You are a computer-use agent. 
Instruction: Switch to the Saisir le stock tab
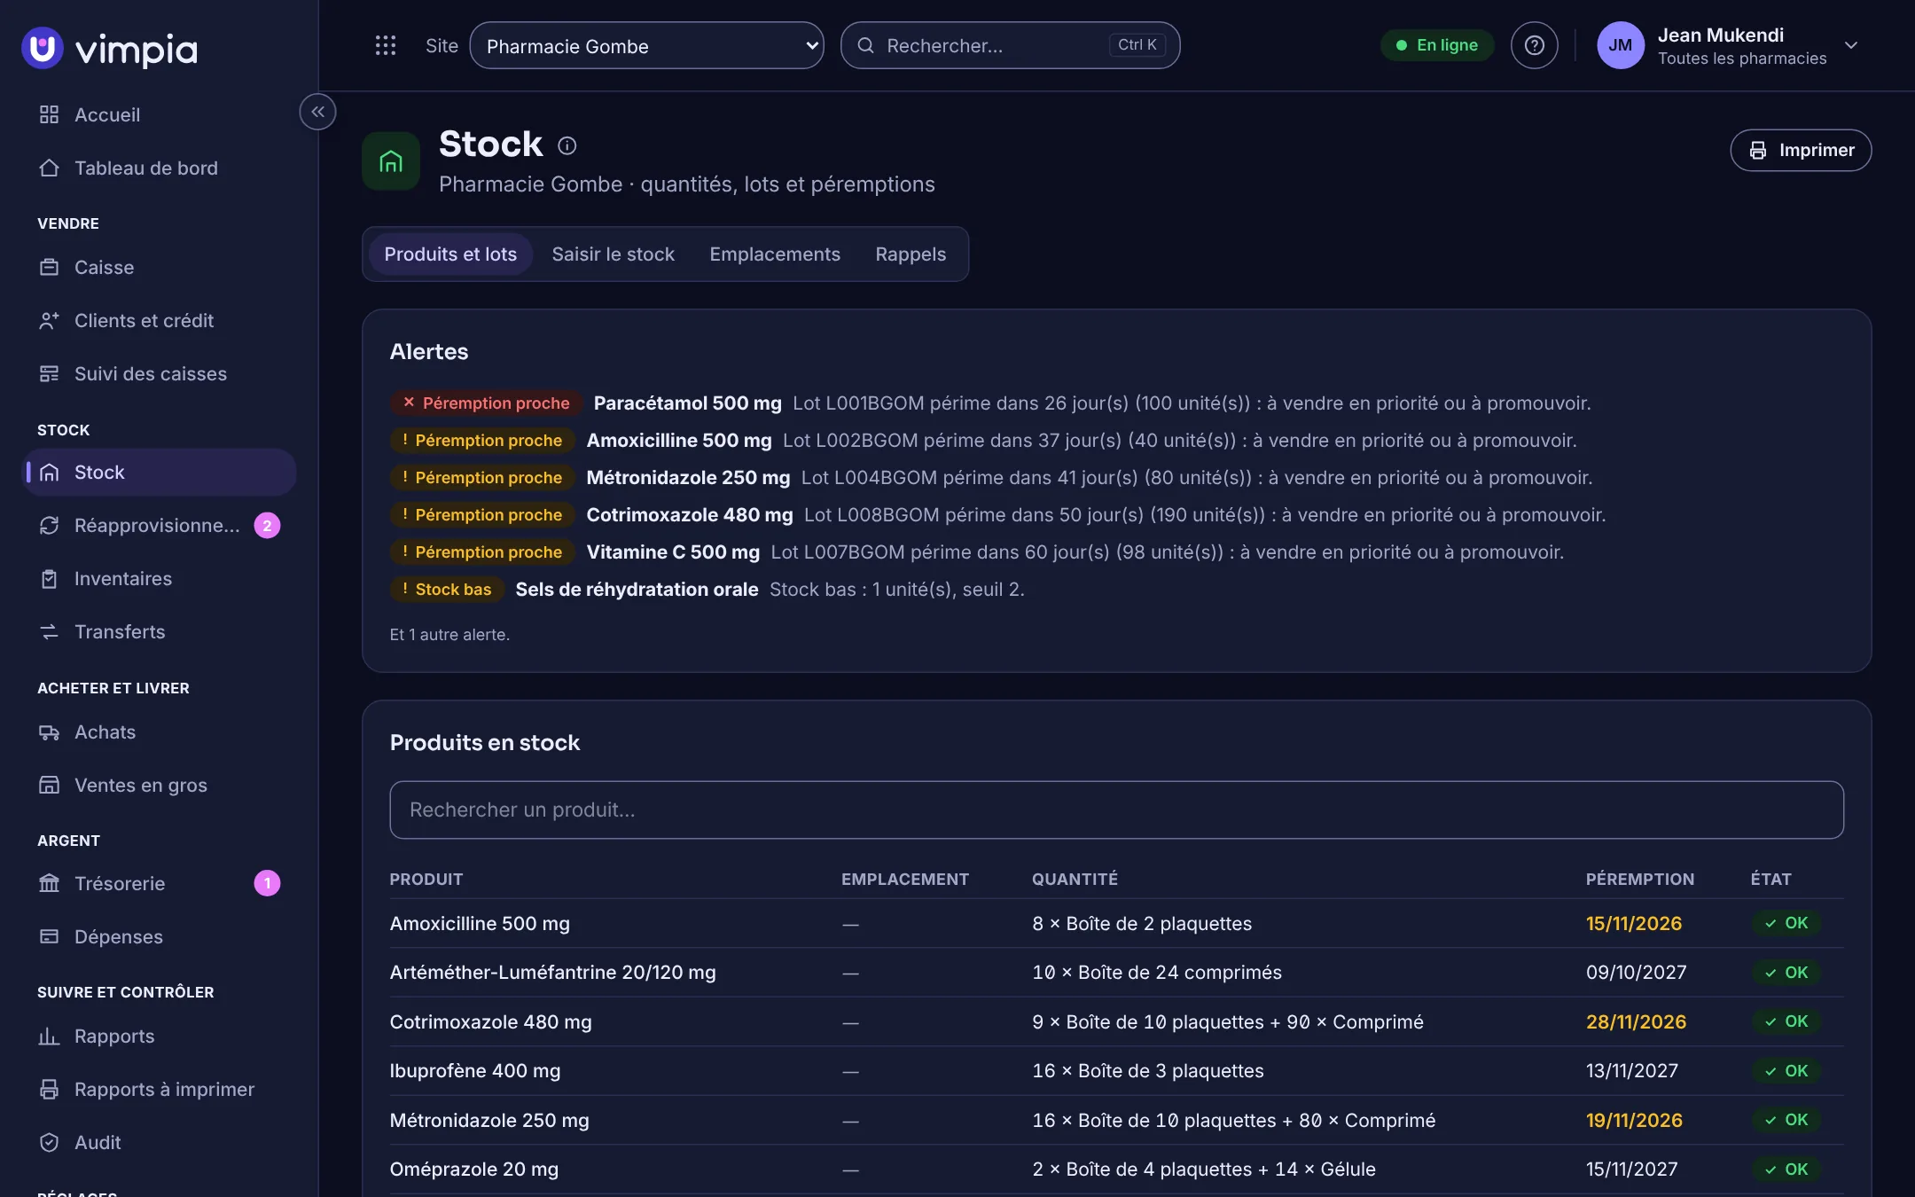[x=613, y=254]
